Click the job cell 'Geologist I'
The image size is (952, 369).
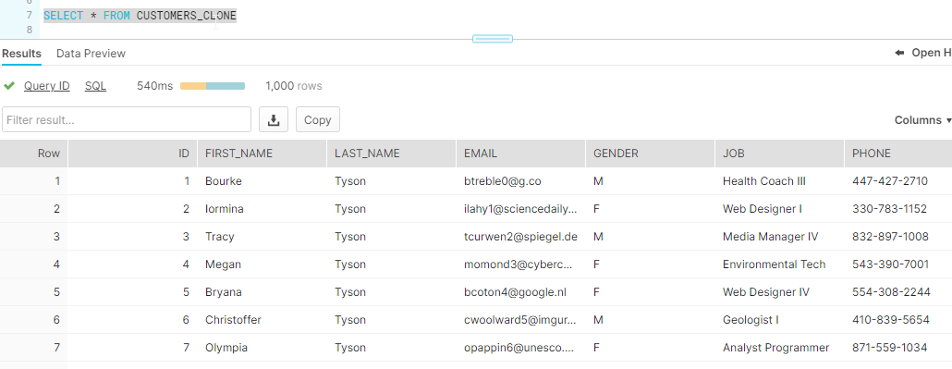coord(751,320)
